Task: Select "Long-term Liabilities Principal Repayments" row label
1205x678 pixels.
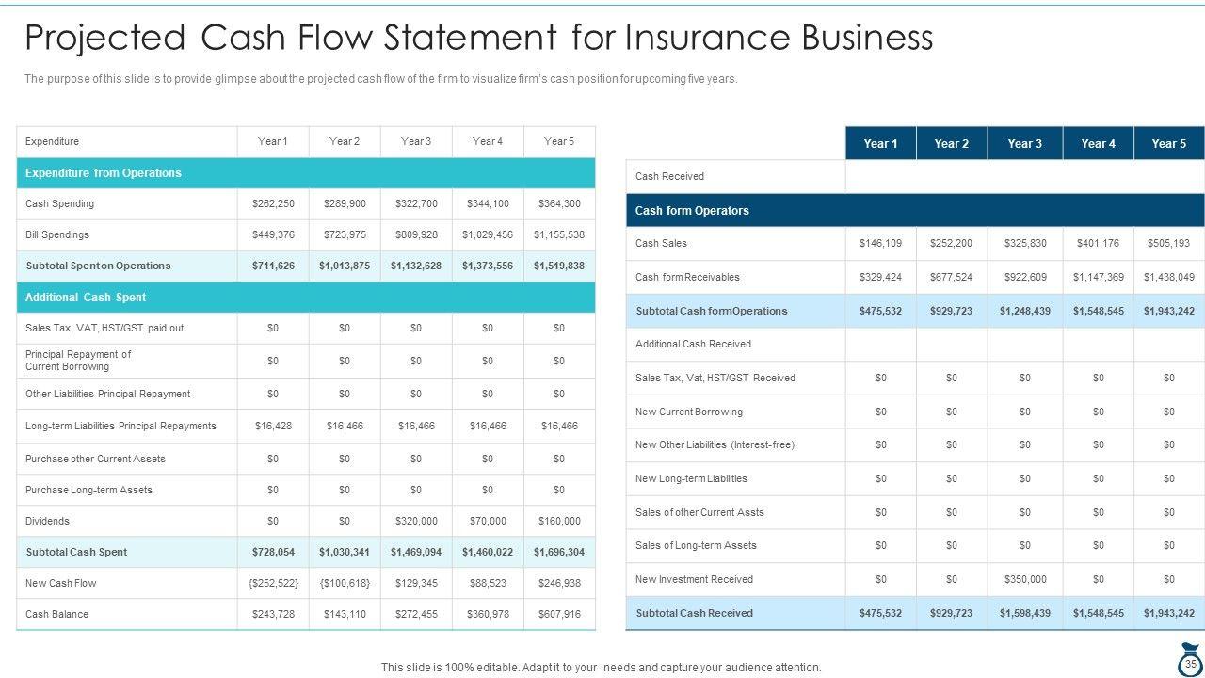Action: pyautogui.click(x=120, y=426)
